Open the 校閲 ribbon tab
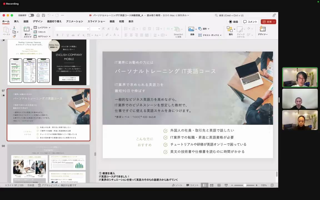Viewport: 320px width, 200px height. point(121,21)
